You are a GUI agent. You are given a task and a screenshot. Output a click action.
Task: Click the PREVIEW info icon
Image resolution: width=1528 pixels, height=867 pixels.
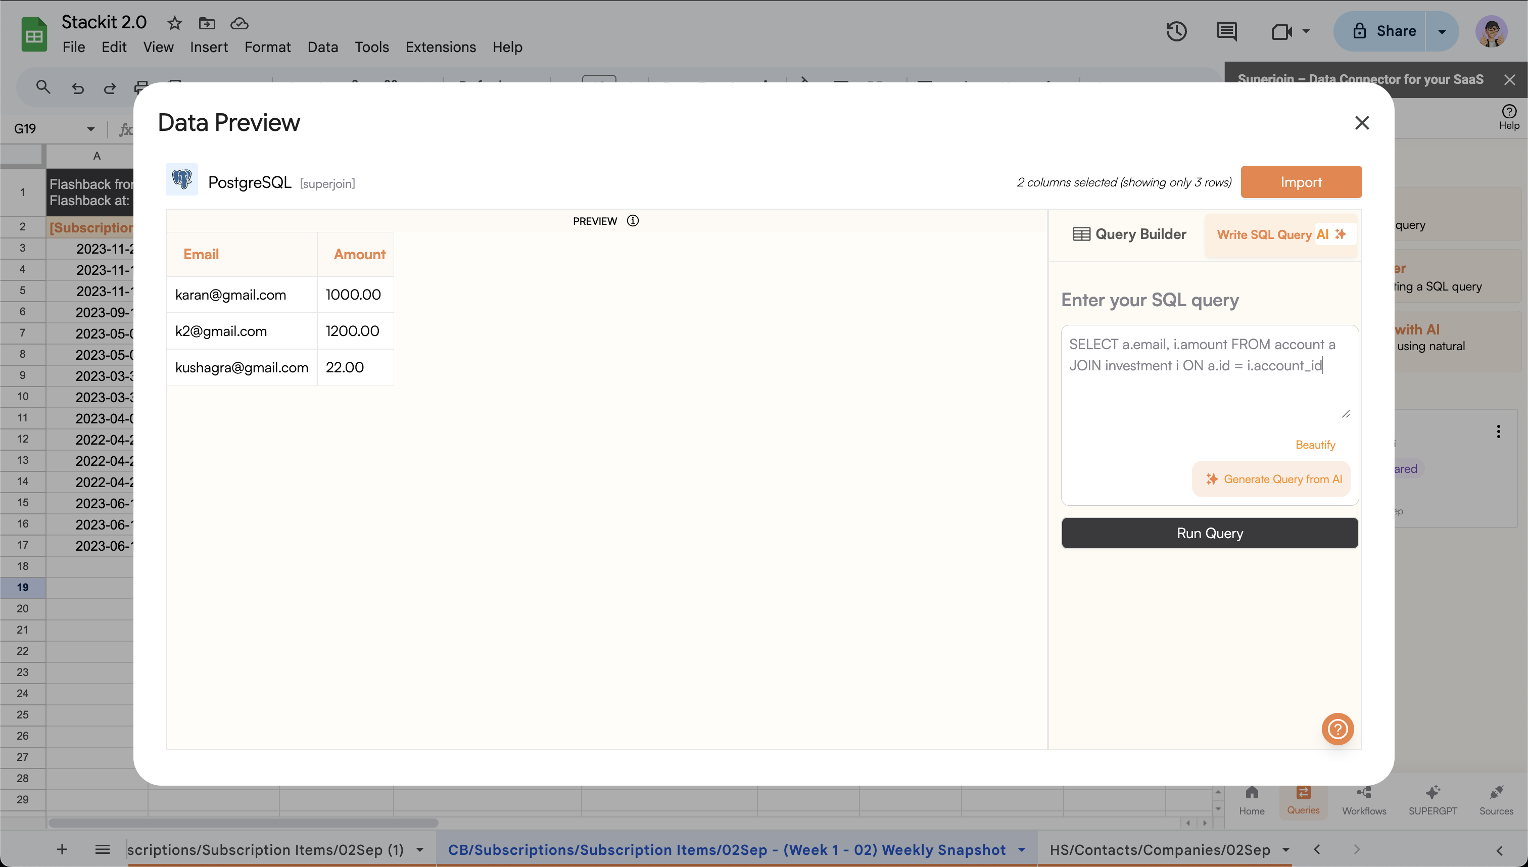(x=633, y=221)
